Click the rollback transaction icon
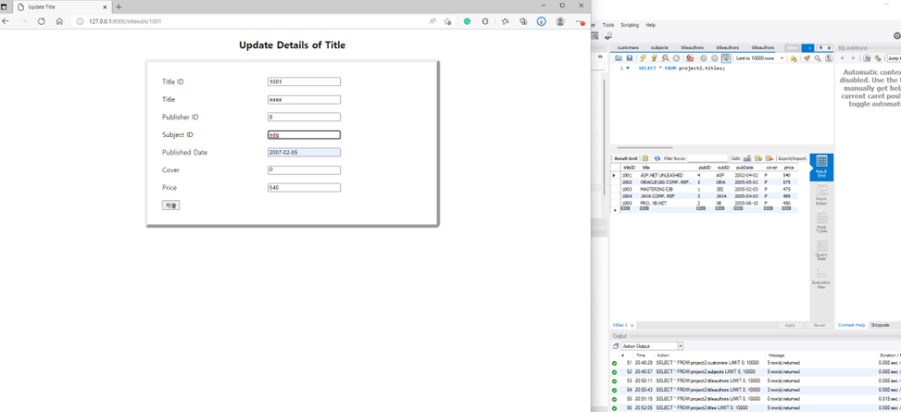 point(714,58)
